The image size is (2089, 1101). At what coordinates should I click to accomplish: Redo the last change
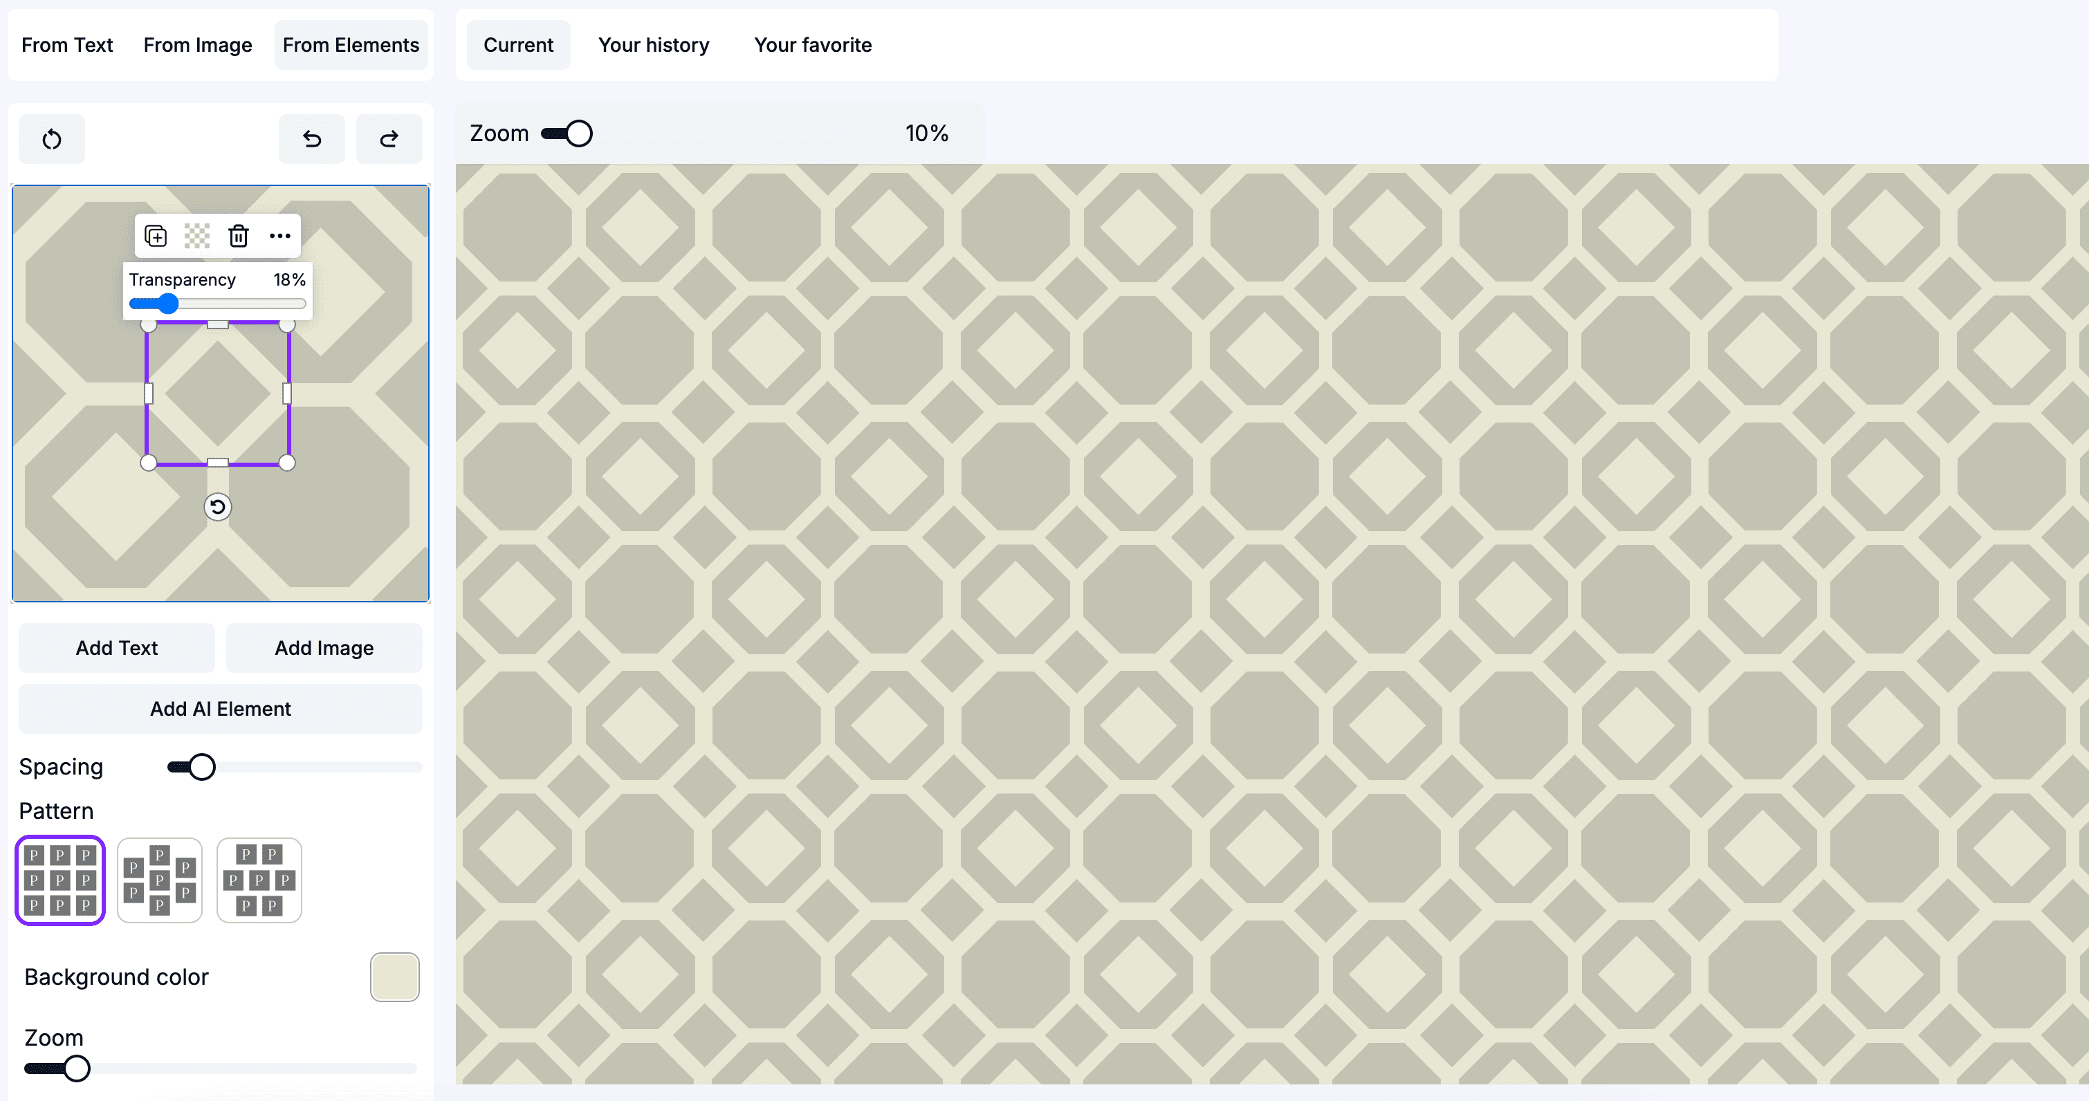point(389,138)
